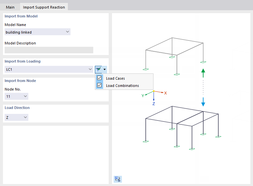
Task: Click the 'Load Direction' section heading
Action: (x=17, y=108)
